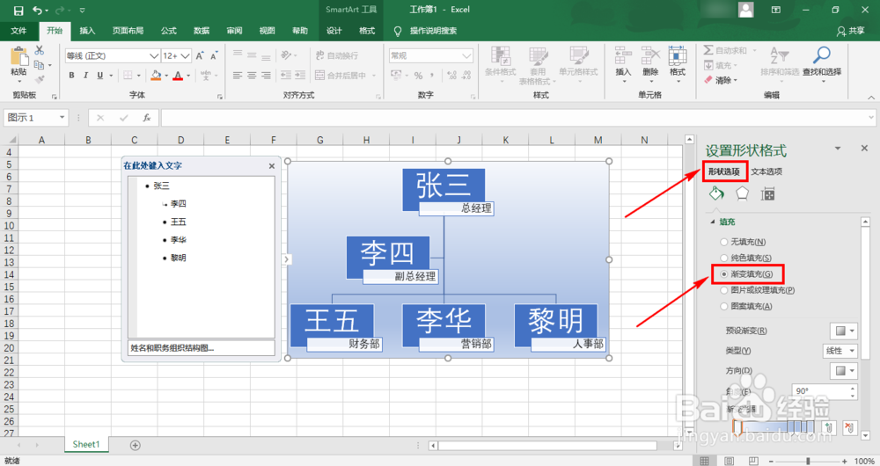This screenshot has height=466, width=880.
Task: Open the File tab
Action: click(18, 31)
